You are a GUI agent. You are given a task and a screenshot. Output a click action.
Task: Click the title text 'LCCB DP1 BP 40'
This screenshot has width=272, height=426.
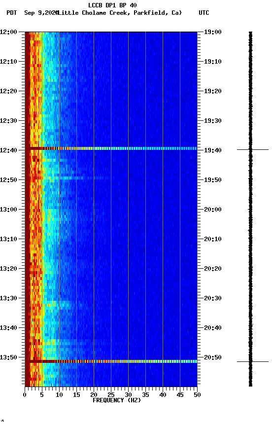click(112, 5)
